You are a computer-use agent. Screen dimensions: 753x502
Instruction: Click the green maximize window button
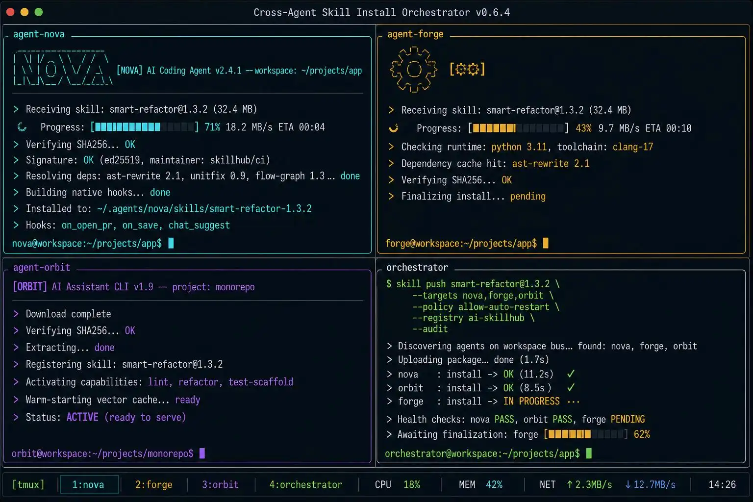coord(39,12)
